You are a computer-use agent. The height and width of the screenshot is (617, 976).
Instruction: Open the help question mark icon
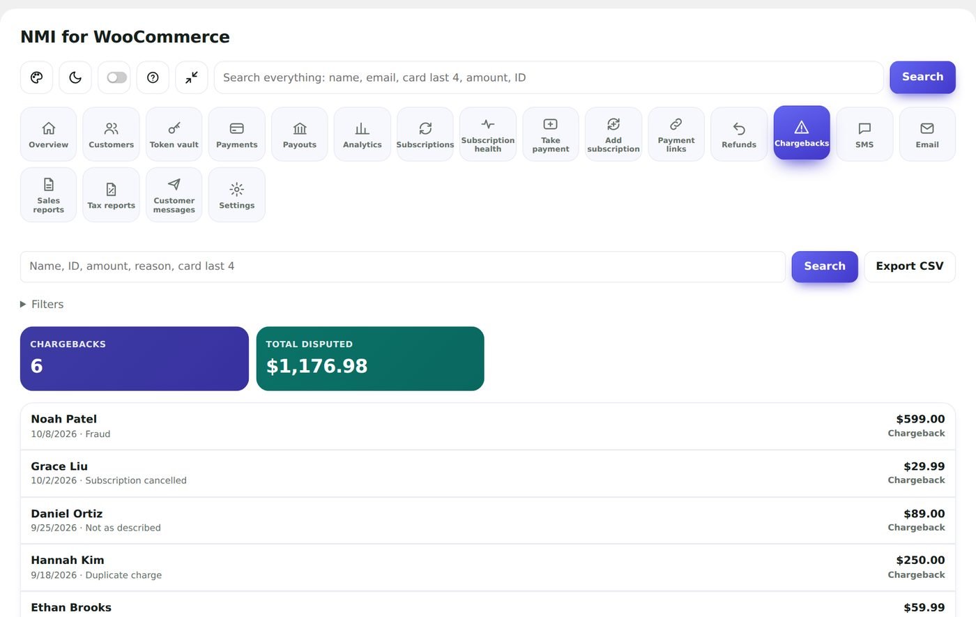coord(153,77)
